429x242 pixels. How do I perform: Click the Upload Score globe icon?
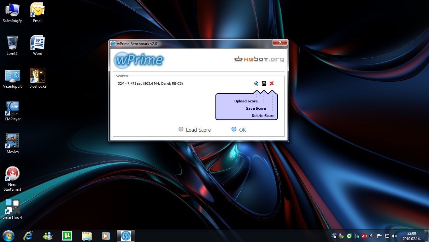tap(256, 84)
